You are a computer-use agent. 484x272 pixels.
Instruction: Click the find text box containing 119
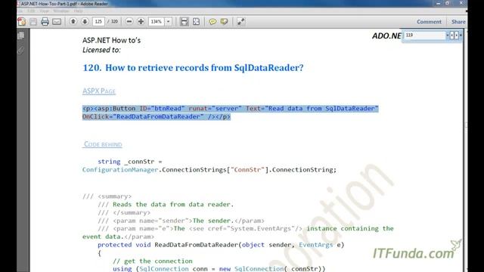pyautogui.click(x=425, y=36)
